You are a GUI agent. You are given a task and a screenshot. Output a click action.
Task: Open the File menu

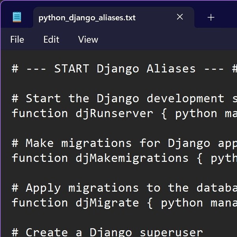tap(17, 39)
